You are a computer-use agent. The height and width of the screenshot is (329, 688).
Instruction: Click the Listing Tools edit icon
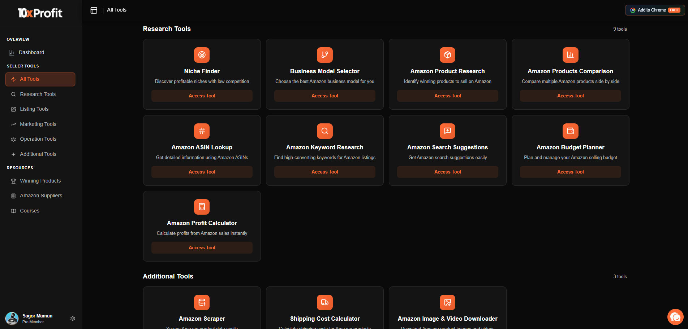click(13, 109)
